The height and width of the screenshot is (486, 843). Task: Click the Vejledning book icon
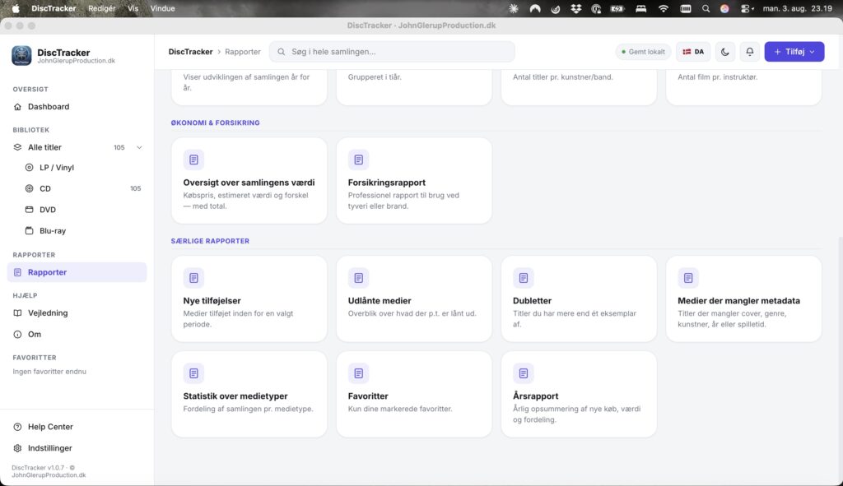tap(18, 313)
